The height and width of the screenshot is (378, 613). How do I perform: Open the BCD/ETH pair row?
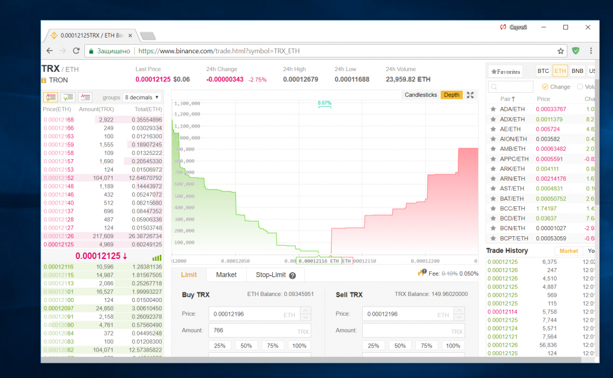(541, 218)
